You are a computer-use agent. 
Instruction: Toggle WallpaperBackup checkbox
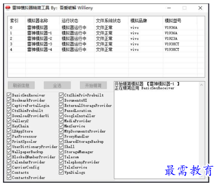click(9, 152)
